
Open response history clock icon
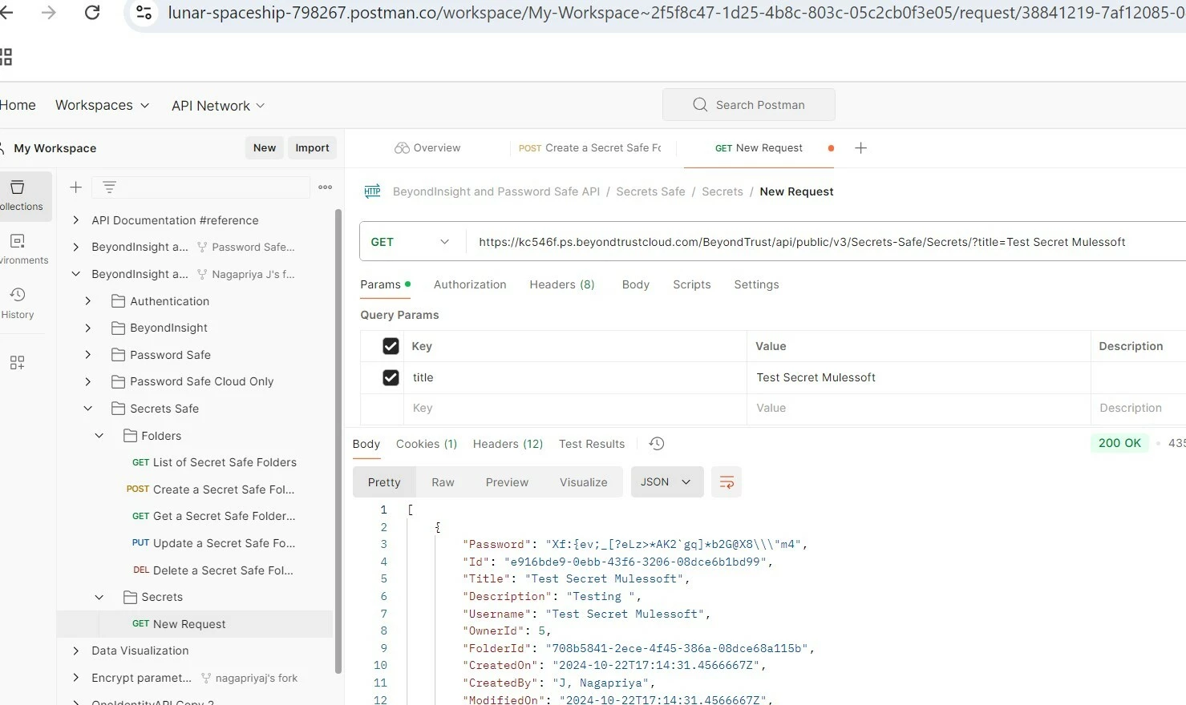point(656,444)
